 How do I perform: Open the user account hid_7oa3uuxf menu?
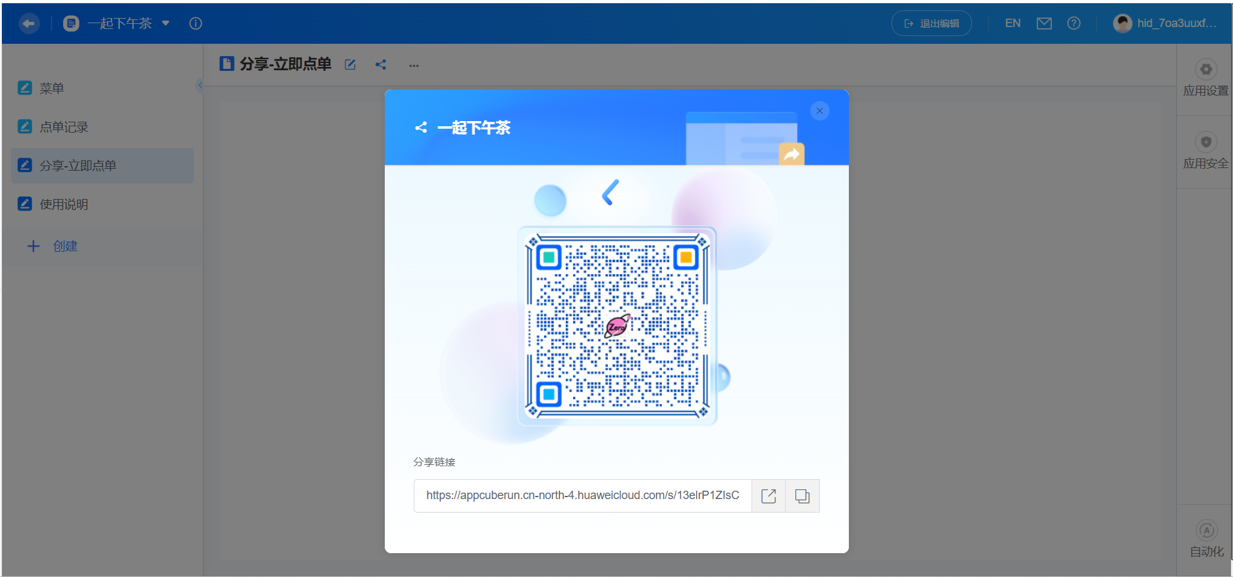pos(1165,23)
